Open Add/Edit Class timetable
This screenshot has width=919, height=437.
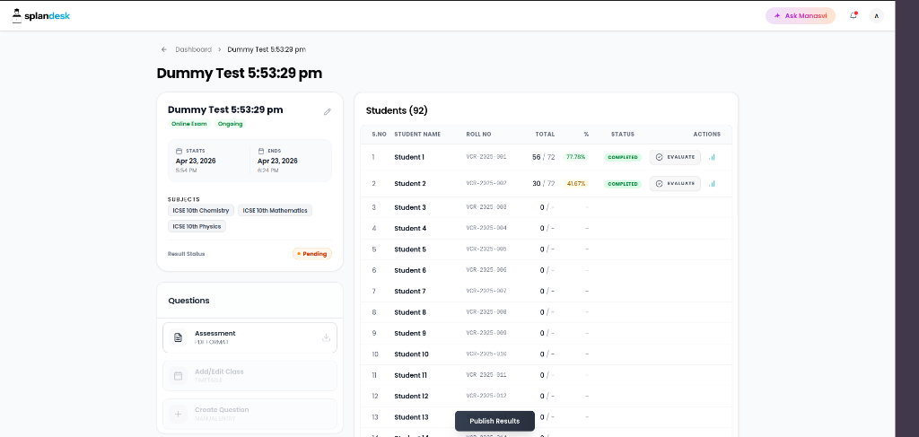(x=249, y=375)
